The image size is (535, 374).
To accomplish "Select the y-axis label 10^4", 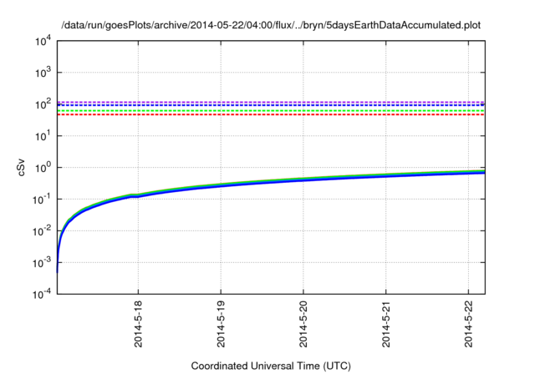I will [43, 42].
